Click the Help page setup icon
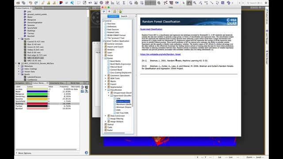This screenshot has height=159, width=283. pos(120,11)
